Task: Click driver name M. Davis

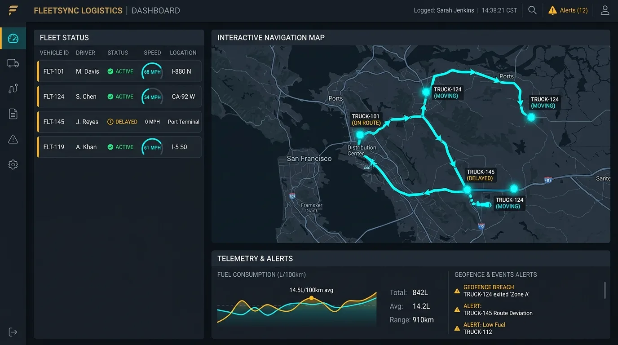Action: (x=88, y=71)
